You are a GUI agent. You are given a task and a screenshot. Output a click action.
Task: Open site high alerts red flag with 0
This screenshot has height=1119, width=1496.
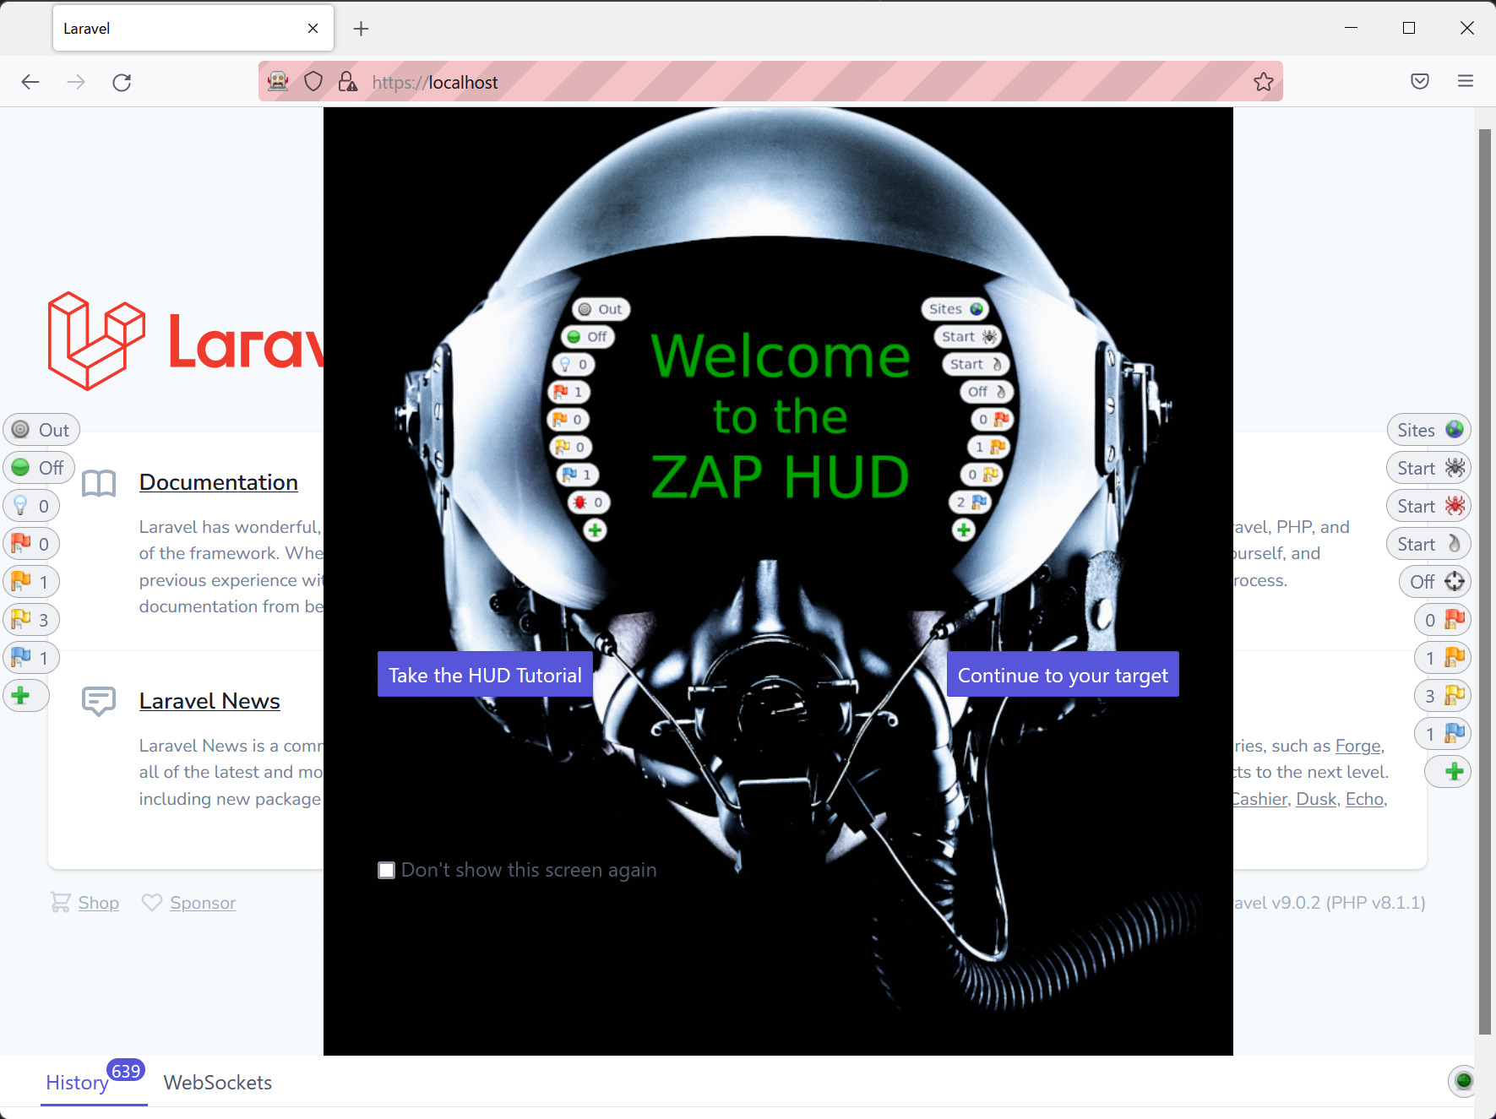(1443, 620)
